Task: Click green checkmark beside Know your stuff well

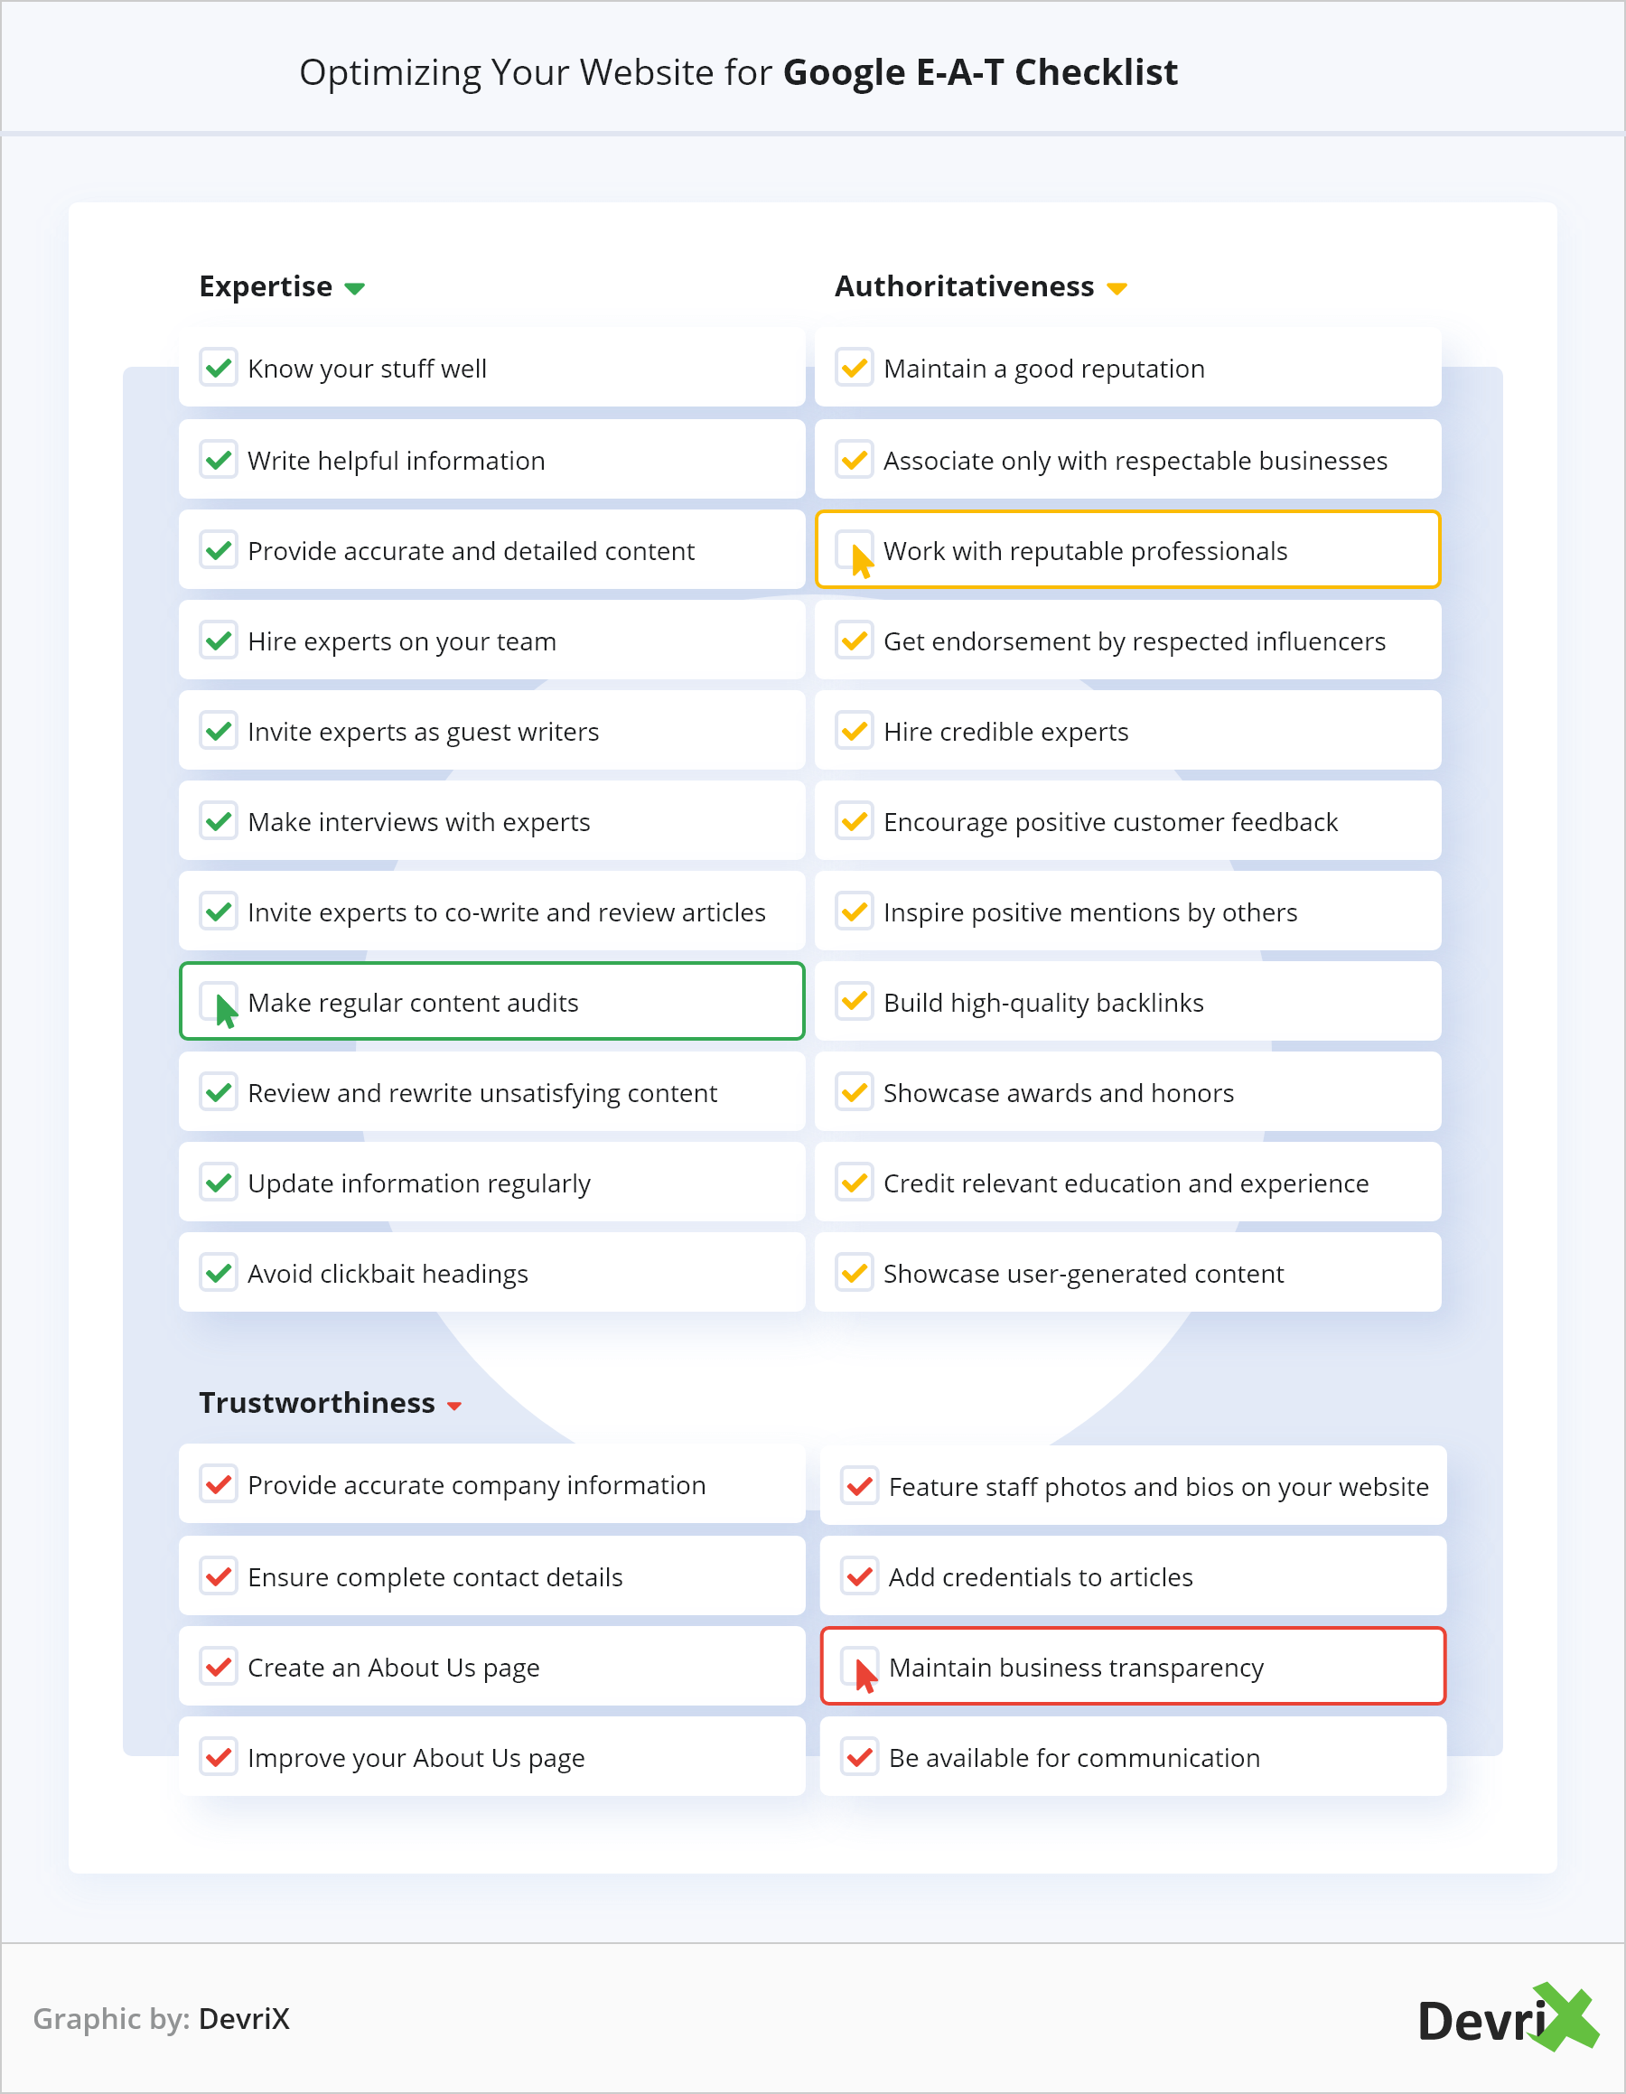Action: tap(219, 369)
